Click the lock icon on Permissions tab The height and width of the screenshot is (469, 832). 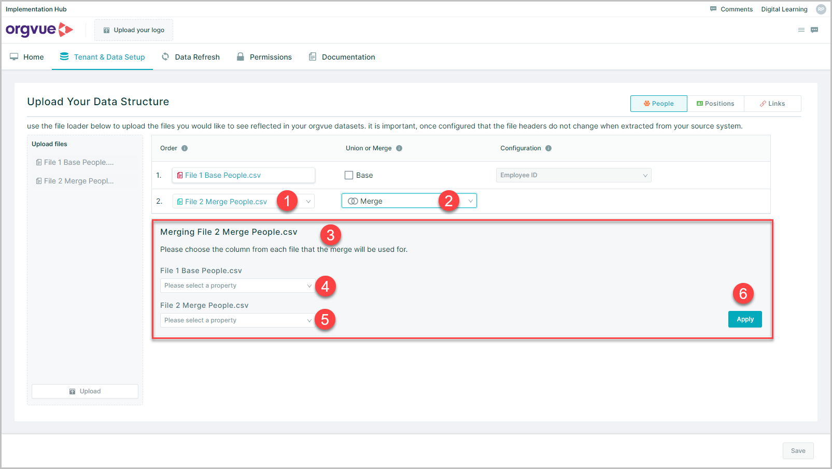click(241, 56)
